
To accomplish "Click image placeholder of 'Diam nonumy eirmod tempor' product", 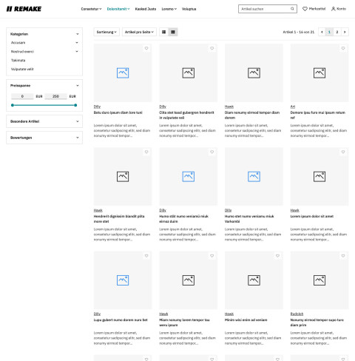I will (254, 72).
